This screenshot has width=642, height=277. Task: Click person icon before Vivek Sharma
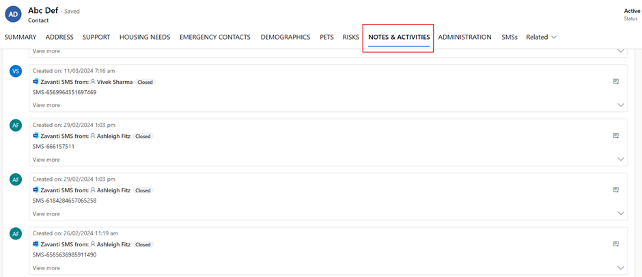92,81
